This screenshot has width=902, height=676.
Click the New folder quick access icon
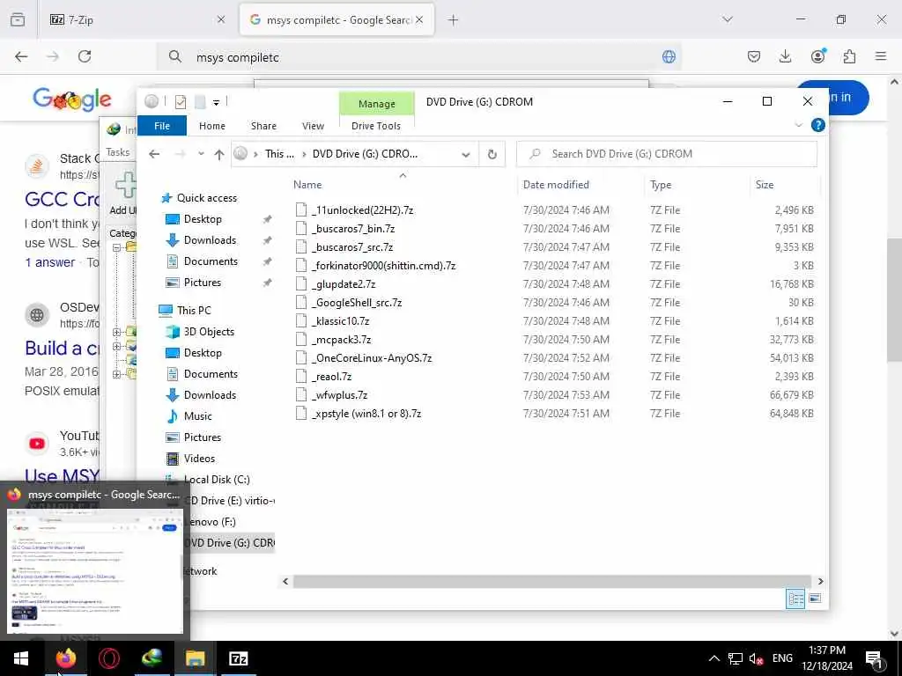pos(200,102)
